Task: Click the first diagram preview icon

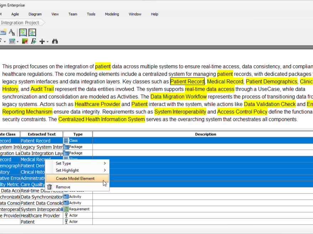Action: (23, 32)
